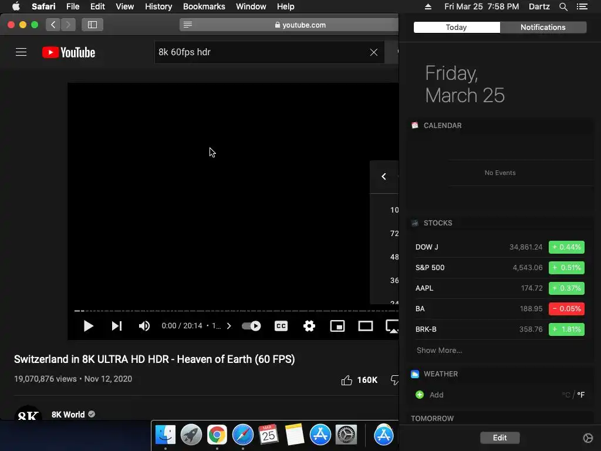Click Edit button in Notification Center
This screenshot has height=451, width=601.
pos(500,437)
